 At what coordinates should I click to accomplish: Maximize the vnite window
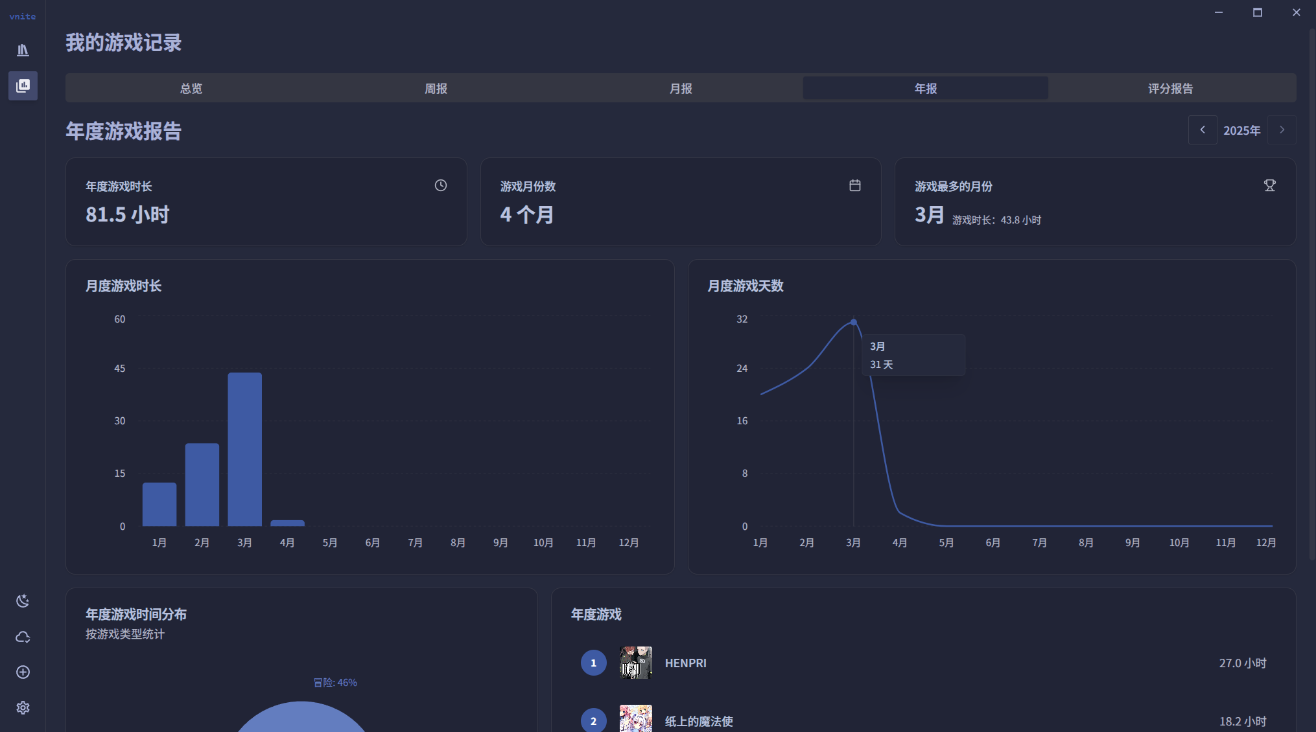(x=1258, y=12)
